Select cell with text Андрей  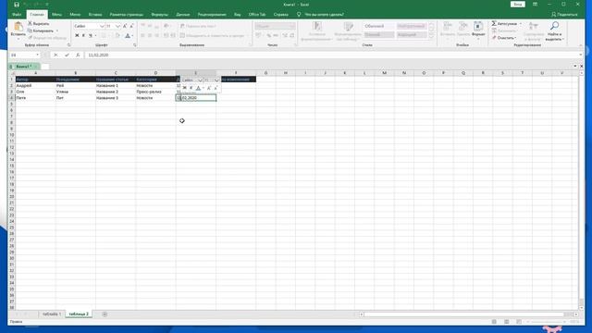click(35, 86)
